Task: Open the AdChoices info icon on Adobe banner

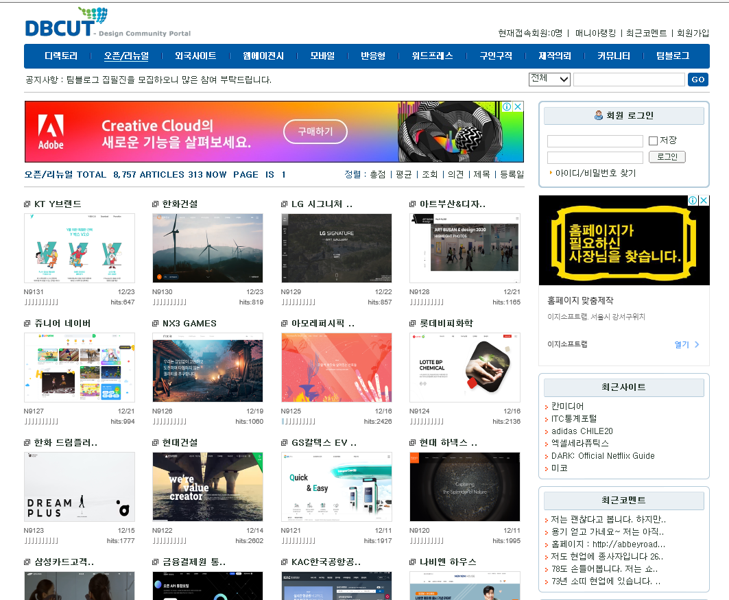Action: 507,106
